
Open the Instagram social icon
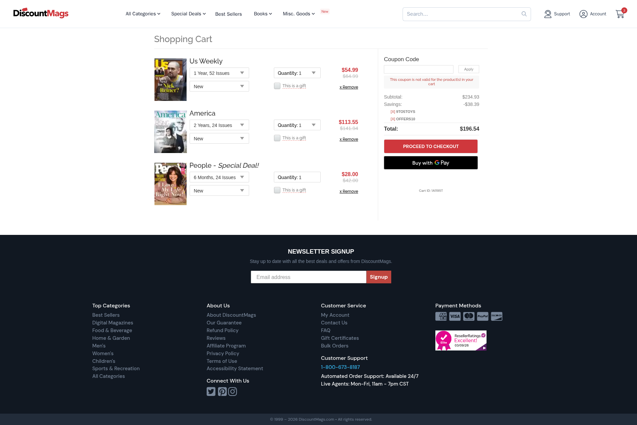[x=233, y=391]
